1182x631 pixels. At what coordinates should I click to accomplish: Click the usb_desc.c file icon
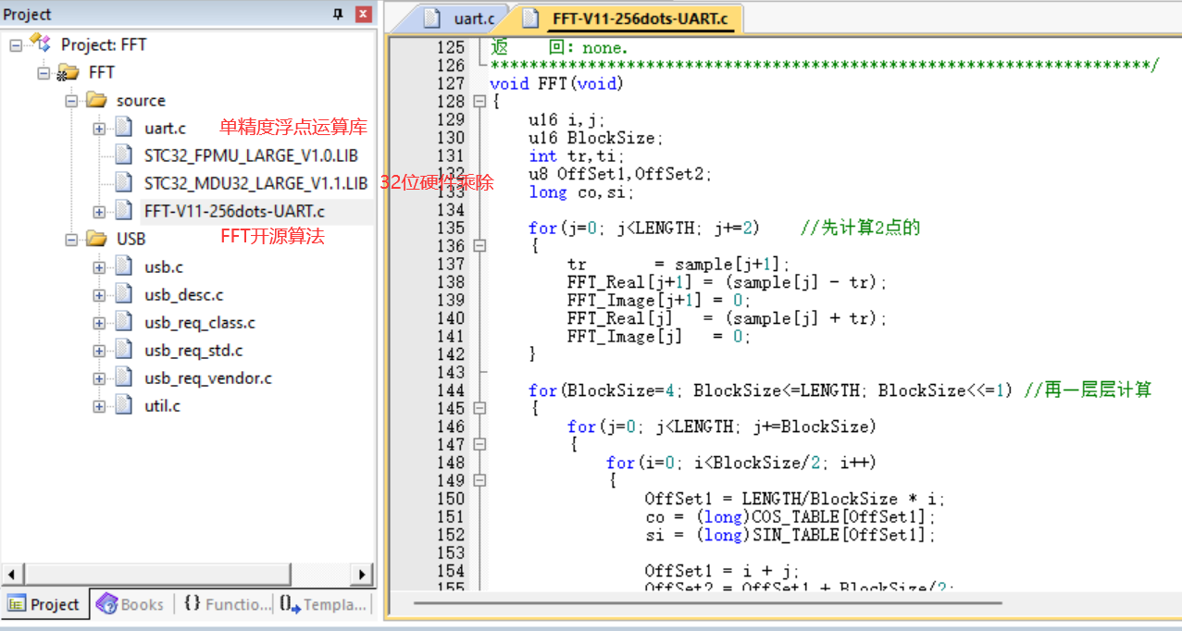[124, 294]
